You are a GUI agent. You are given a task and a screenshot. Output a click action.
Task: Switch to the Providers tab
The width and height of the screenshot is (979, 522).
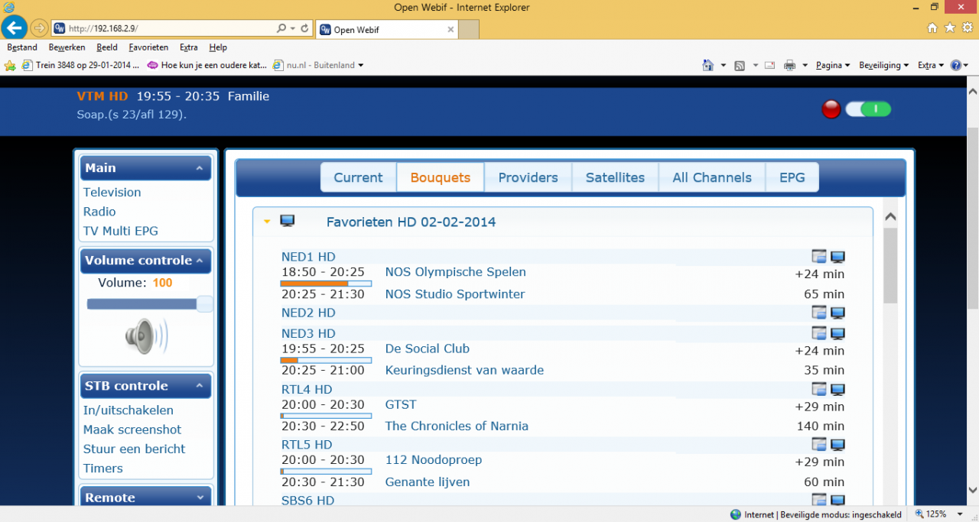coord(529,177)
